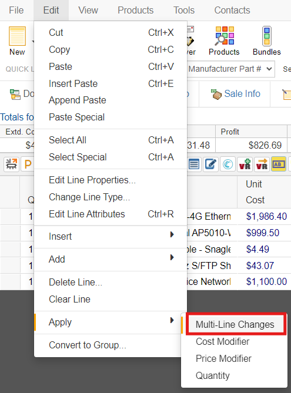Select Multi-Line Changes from Apply submenu
Viewport: 291px width, 393px height.
coord(235,324)
